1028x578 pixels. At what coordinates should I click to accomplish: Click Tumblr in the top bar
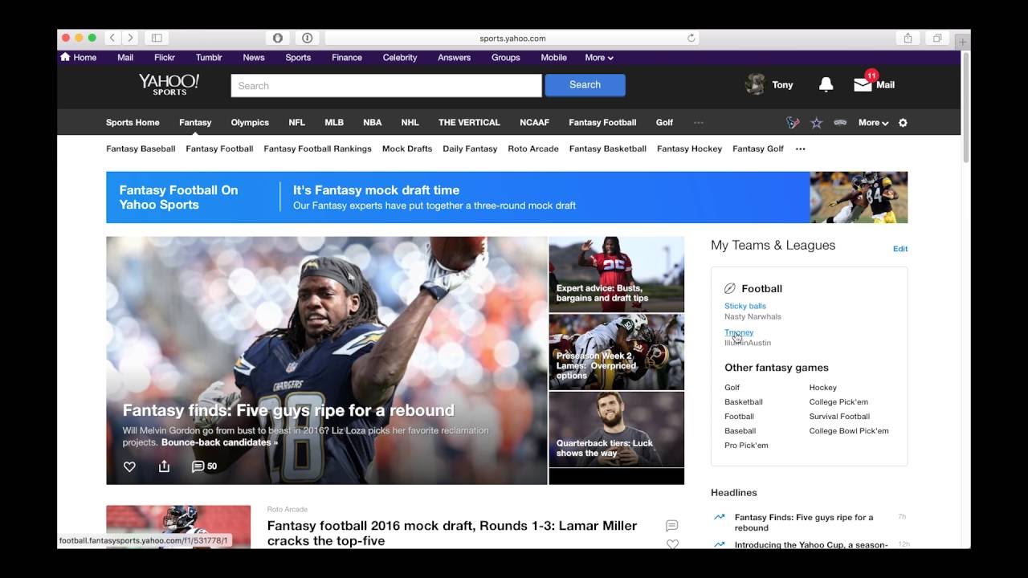209,58
